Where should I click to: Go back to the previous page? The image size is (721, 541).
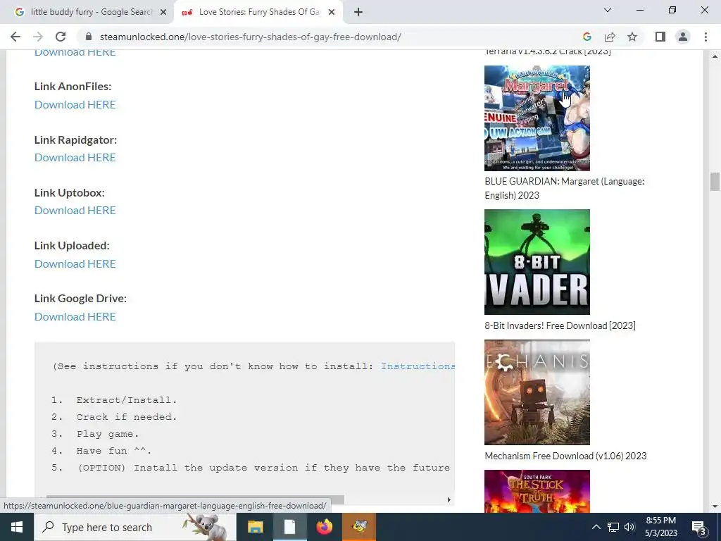tap(15, 37)
